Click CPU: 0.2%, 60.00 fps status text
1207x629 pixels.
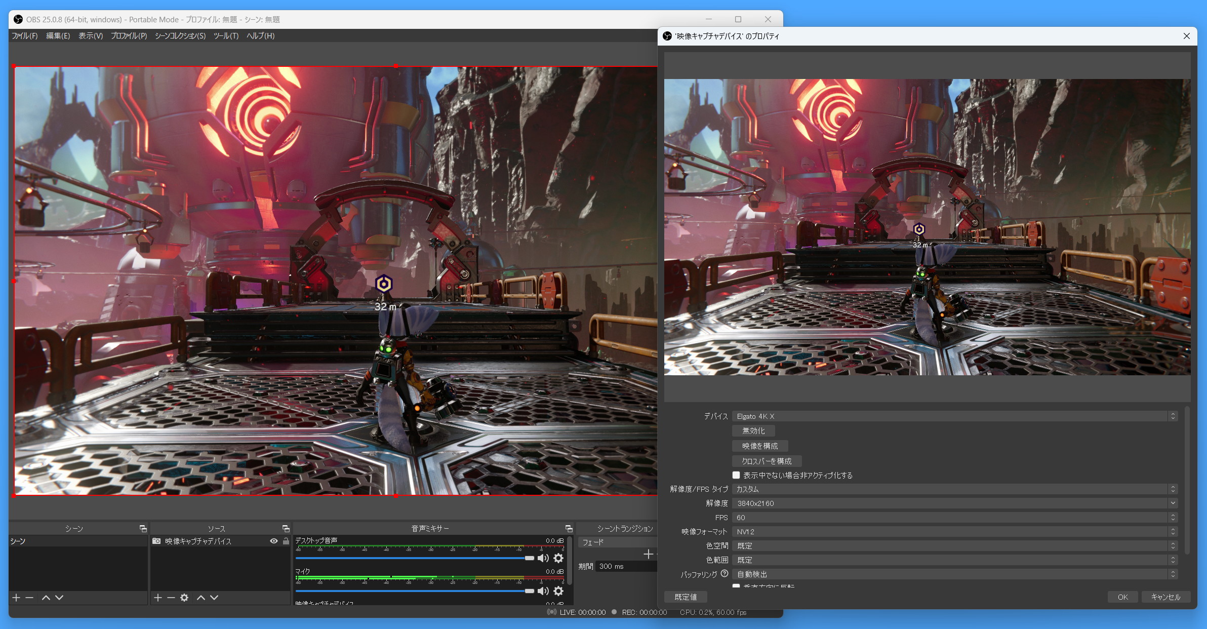(x=713, y=612)
